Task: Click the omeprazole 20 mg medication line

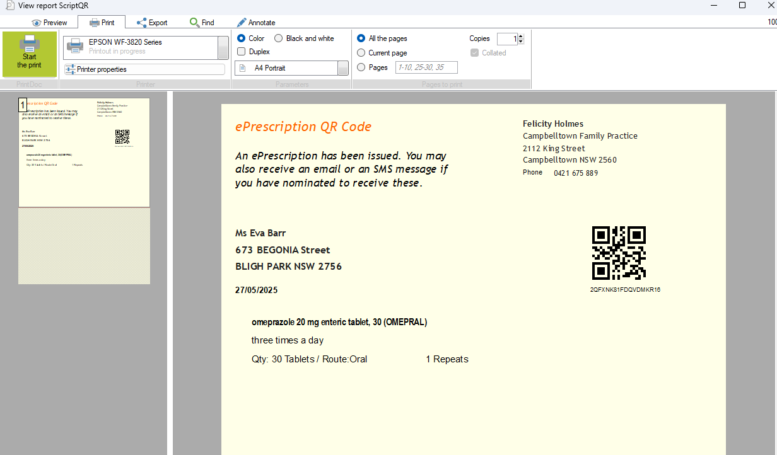Action: pos(339,322)
